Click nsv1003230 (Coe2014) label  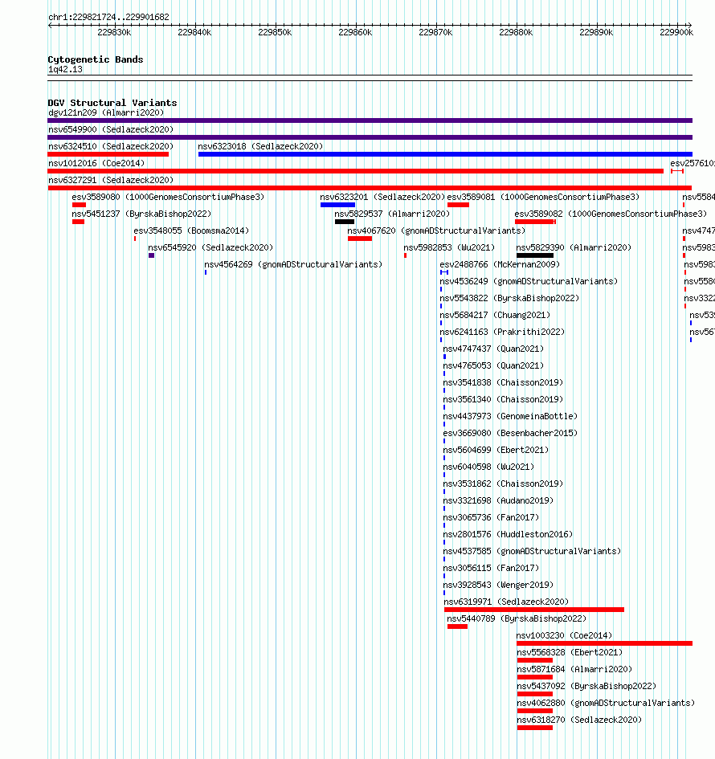[564, 637]
